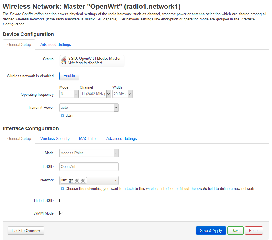Toggle the WMM Mode checkbox

click(61, 213)
